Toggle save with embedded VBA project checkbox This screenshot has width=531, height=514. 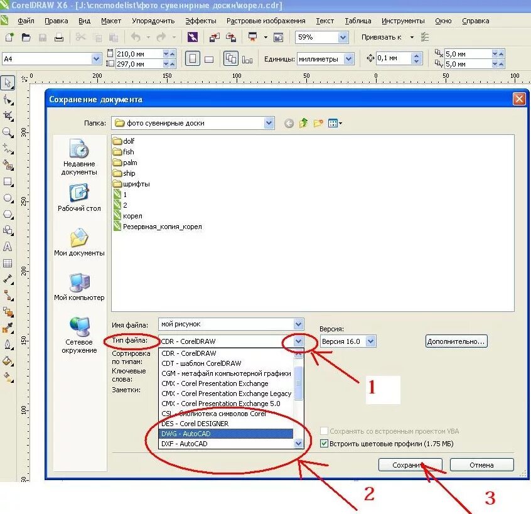click(324, 431)
